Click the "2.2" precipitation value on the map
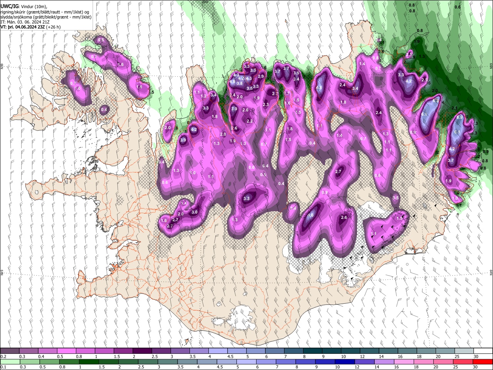The width and height of the screenshot is (493, 370). 250,121
